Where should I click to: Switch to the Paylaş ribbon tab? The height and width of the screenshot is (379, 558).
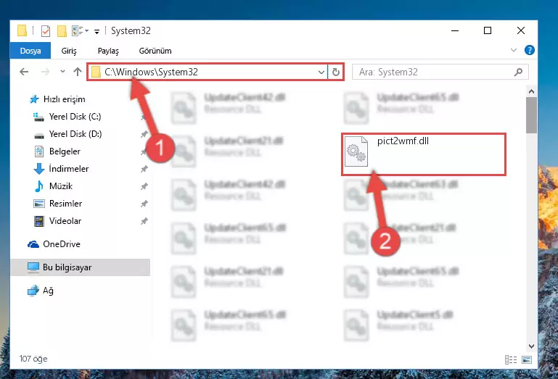(x=108, y=51)
